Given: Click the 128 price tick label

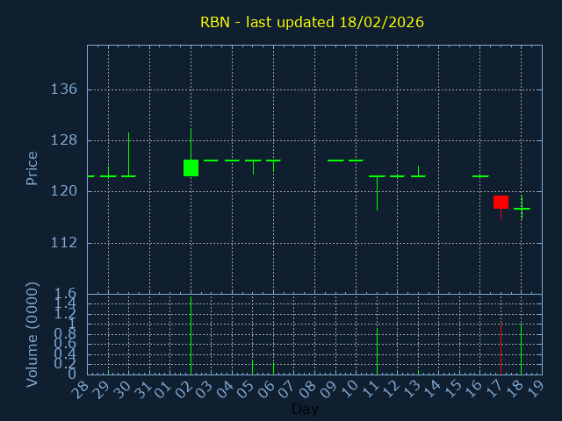Looking at the screenshot, I should (x=64, y=140).
